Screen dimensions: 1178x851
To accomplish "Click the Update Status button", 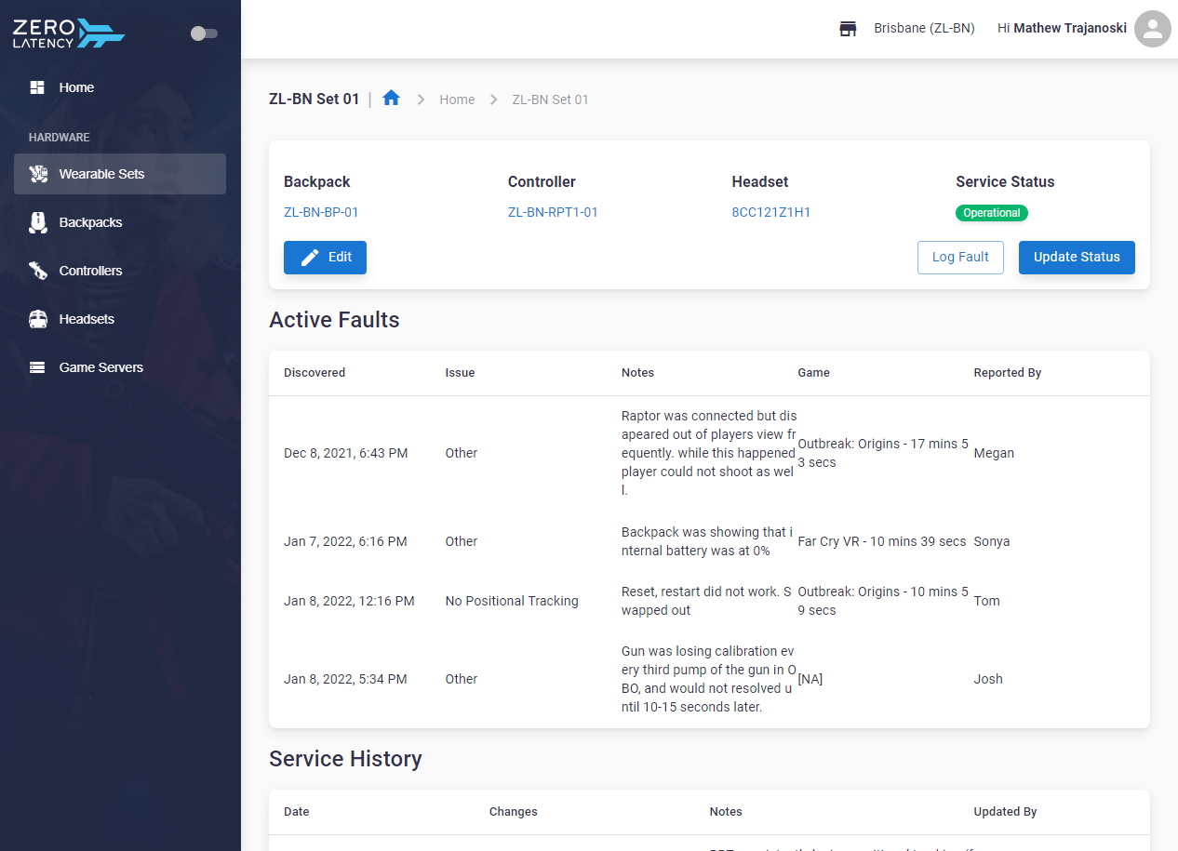I will point(1077,258).
